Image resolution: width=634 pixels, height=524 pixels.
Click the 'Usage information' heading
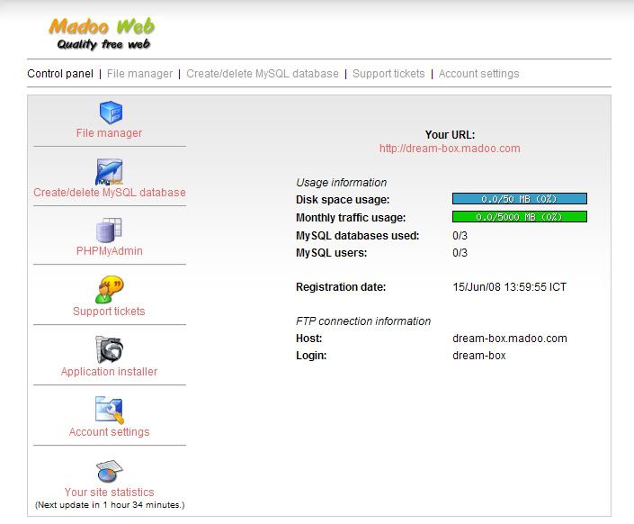coord(341,183)
